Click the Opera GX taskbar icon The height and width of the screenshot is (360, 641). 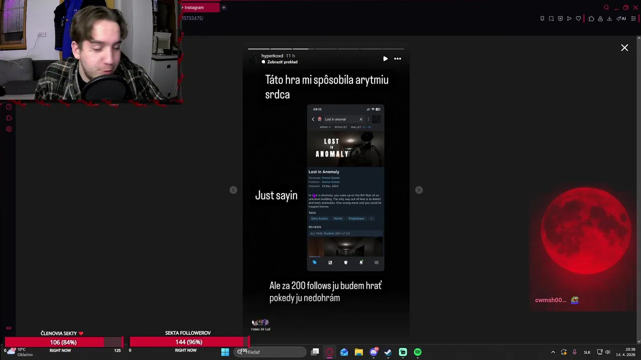330,352
